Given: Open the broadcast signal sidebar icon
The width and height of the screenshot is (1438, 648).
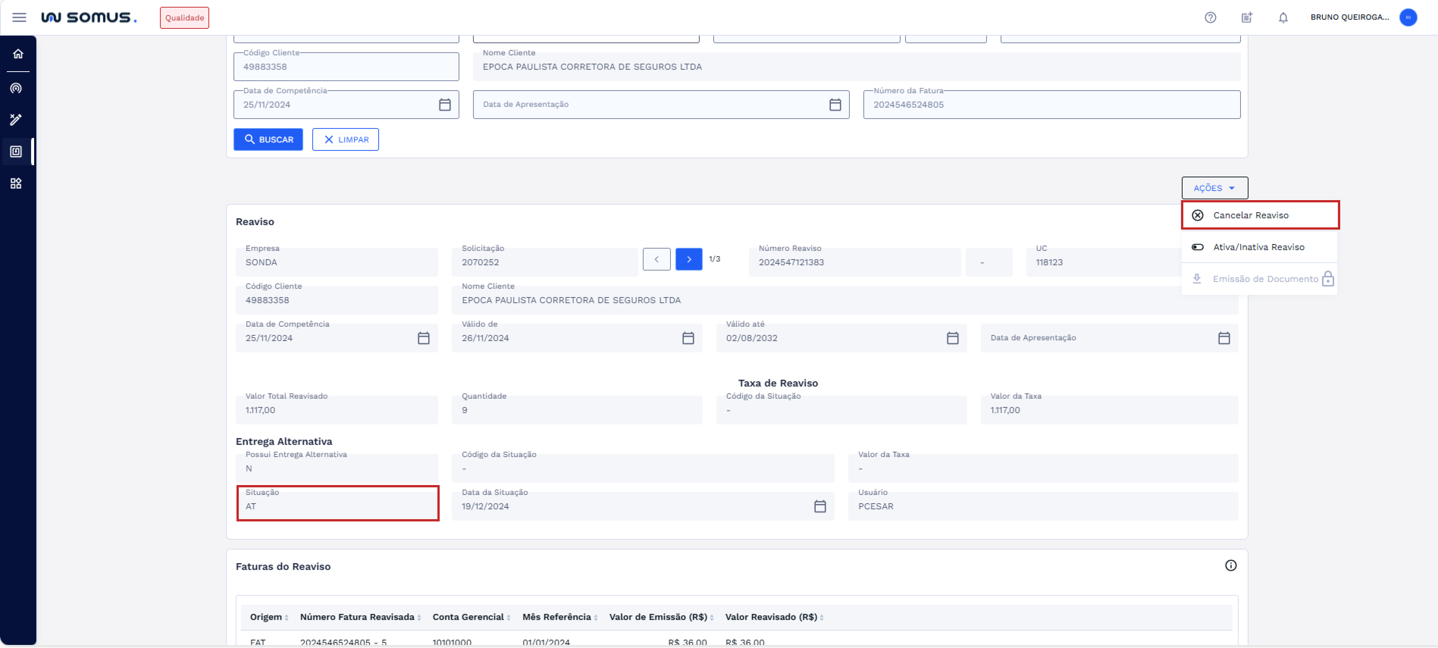Looking at the screenshot, I should (x=16, y=88).
